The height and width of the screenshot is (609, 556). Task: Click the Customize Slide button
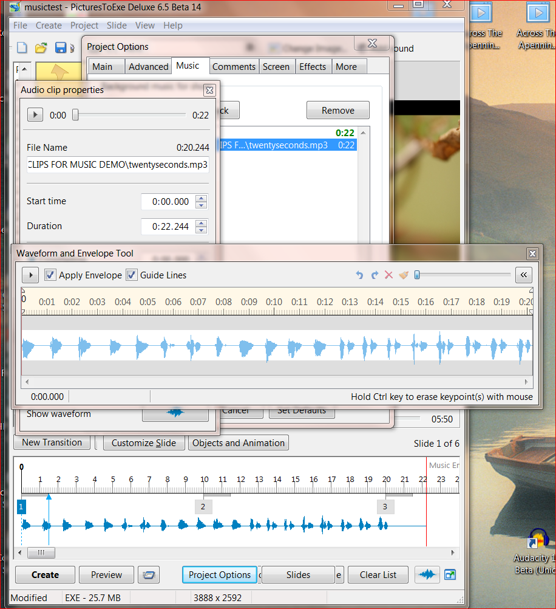pos(143,443)
